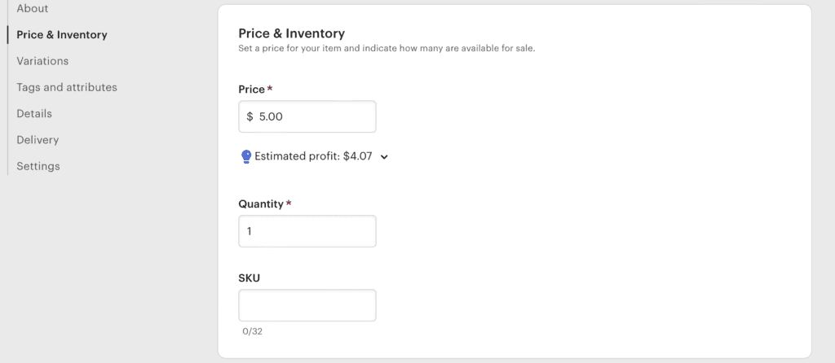Select Price & Inventory in the sidebar
Viewport: 835px width, 363px height.
click(62, 35)
